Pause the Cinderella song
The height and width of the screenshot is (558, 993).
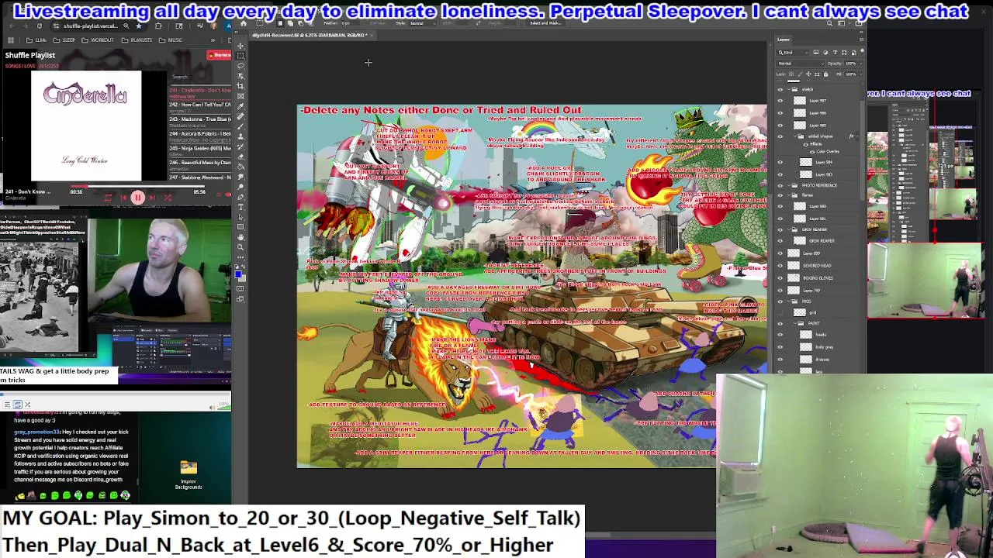[x=137, y=198]
